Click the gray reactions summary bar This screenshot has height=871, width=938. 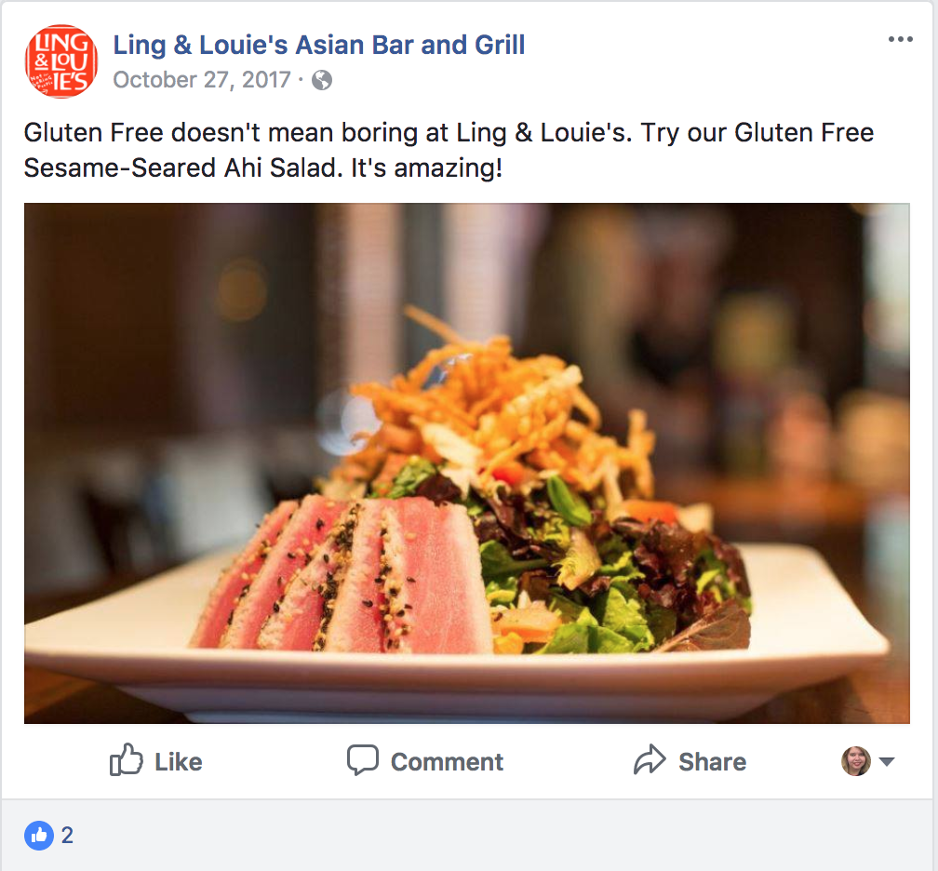click(x=469, y=835)
